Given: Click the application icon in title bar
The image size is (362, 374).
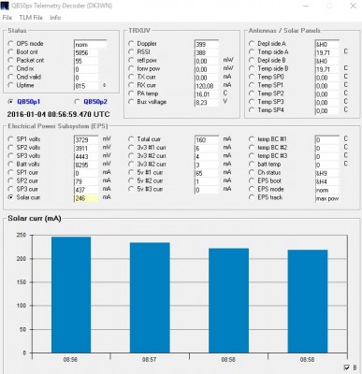Looking at the screenshot, I should 6,6.
